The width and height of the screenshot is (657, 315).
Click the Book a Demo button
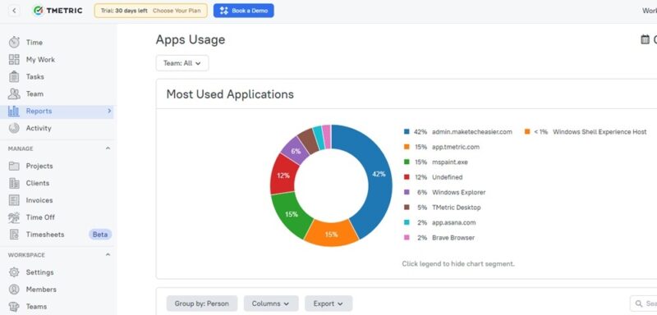[243, 11]
